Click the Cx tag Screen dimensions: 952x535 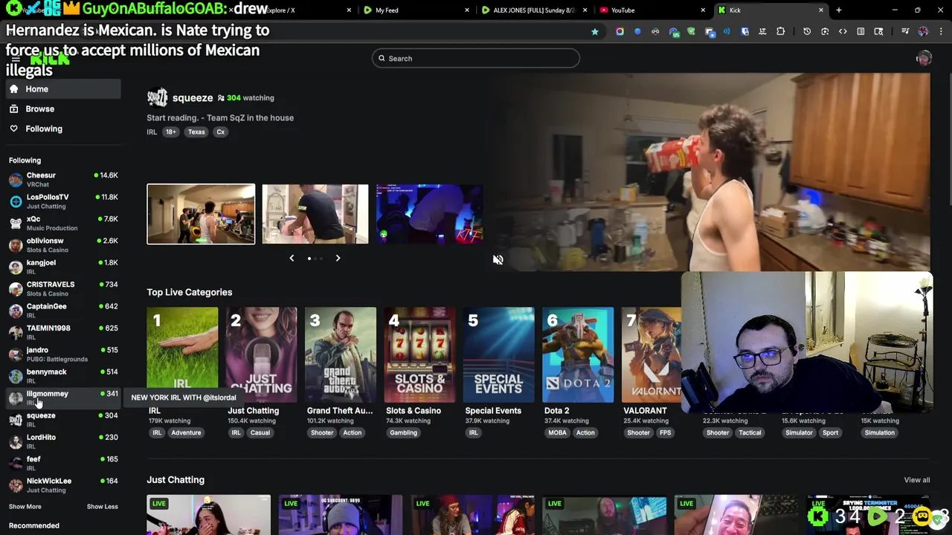[220, 132]
